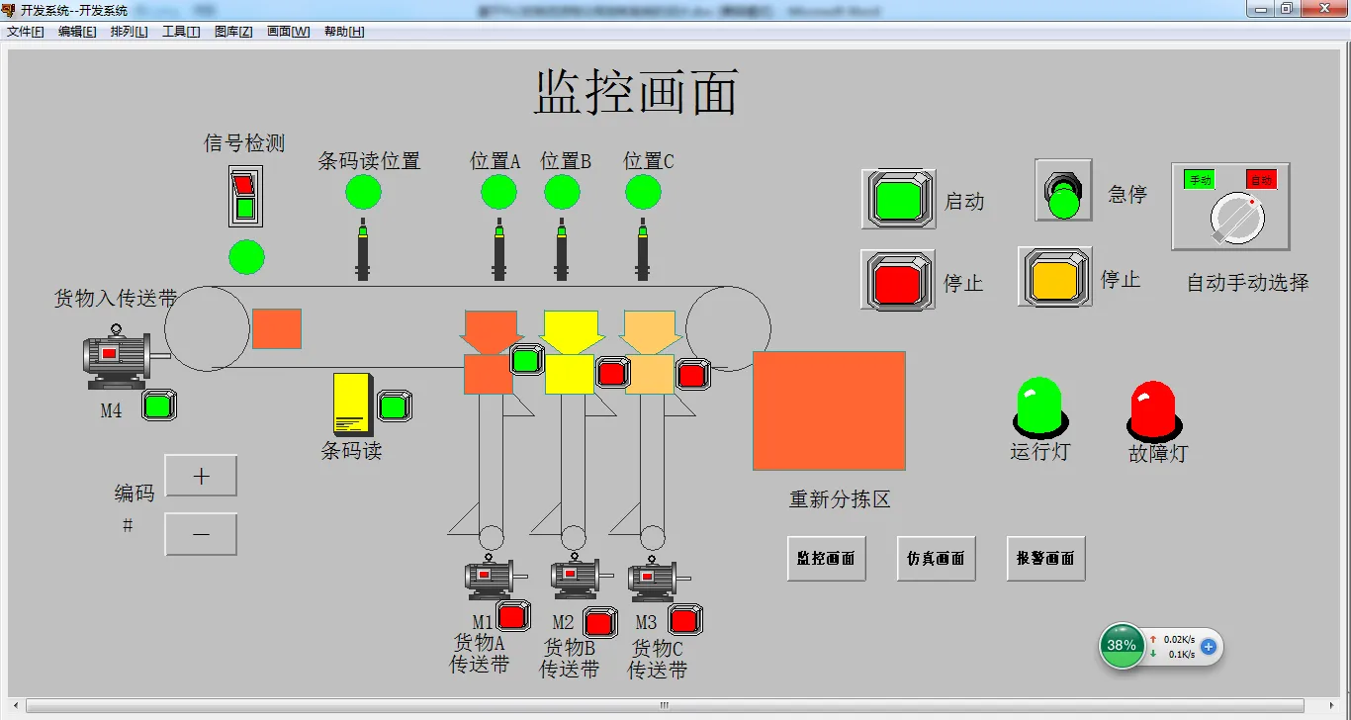Image resolution: width=1351 pixels, height=720 pixels.
Task: Open the 文件[F] menu
Action: 26,32
